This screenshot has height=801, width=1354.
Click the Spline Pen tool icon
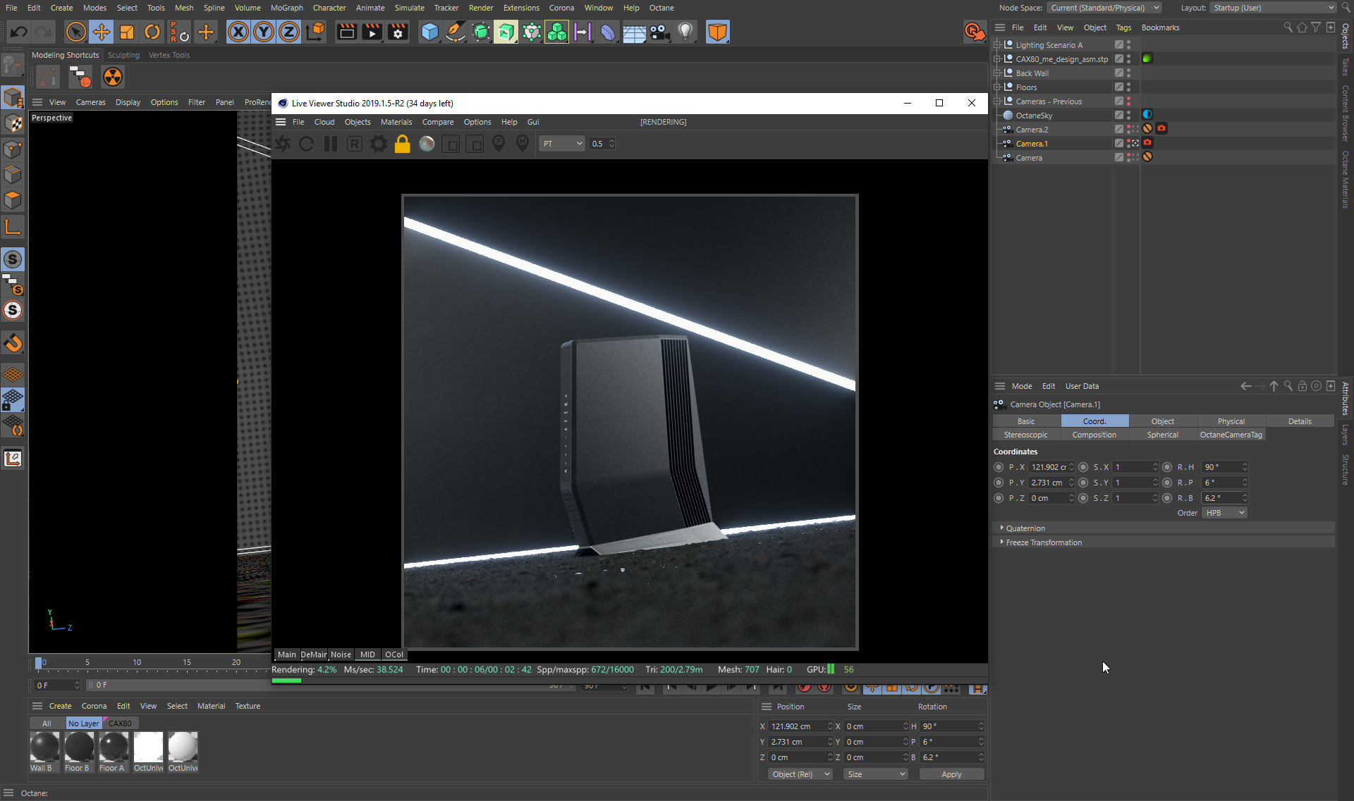[456, 32]
